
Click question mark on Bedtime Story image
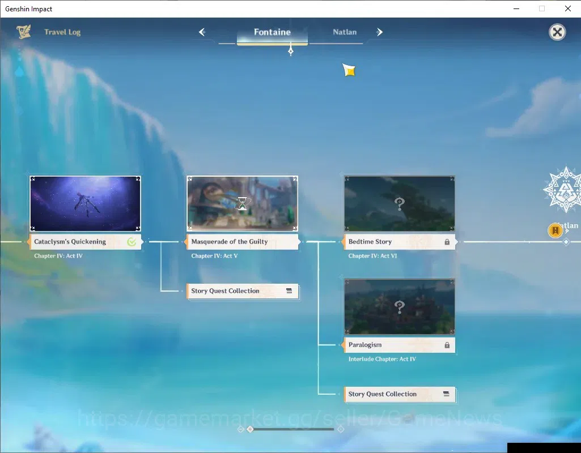pos(400,203)
